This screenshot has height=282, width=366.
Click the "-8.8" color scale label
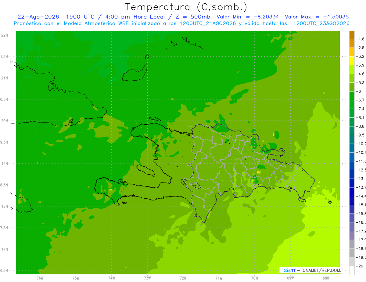click(361, 126)
